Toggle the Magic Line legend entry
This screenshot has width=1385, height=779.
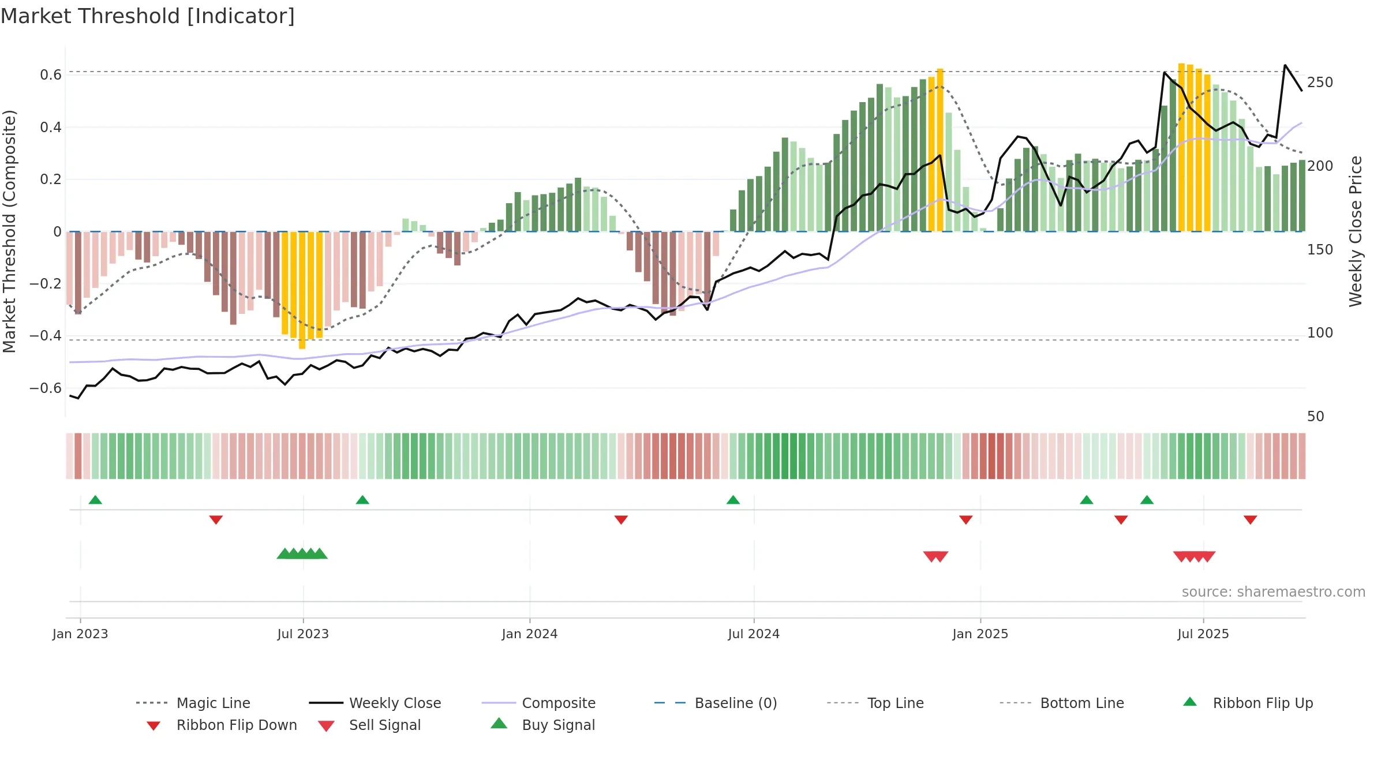pos(193,703)
